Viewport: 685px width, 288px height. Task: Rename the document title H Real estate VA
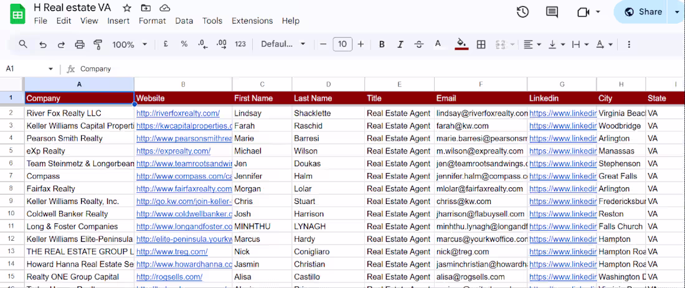point(72,8)
